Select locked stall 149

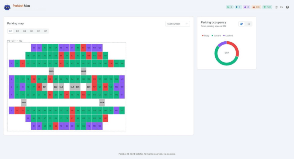click(122, 79)
